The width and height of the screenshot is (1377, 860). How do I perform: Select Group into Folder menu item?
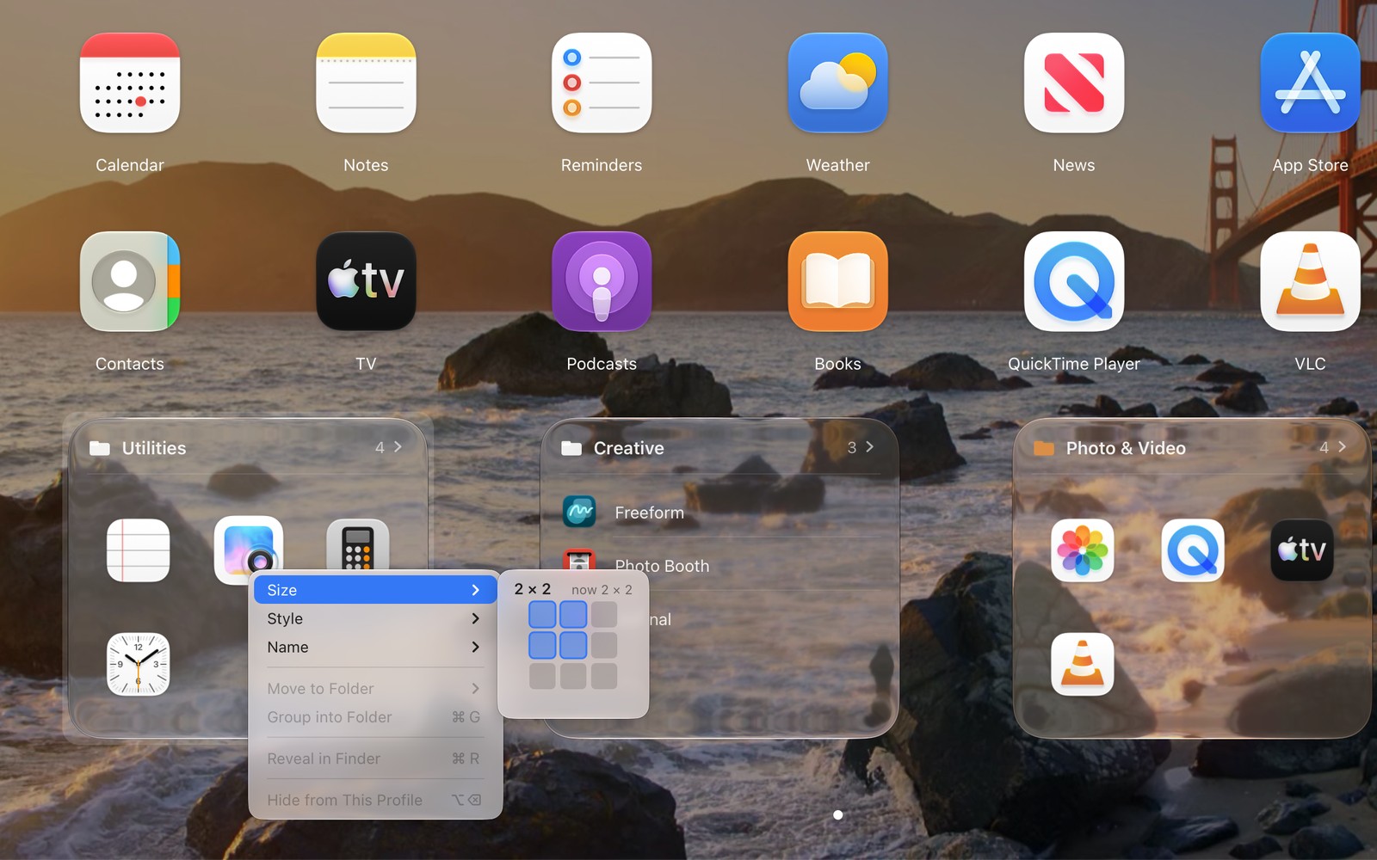pyautogui.click(x=375, y=716)
